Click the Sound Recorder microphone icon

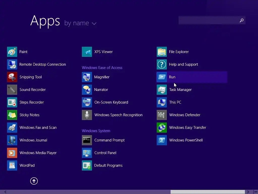12,90
